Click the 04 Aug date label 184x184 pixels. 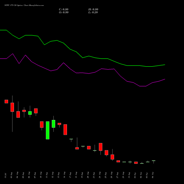[x=17, y=175]
